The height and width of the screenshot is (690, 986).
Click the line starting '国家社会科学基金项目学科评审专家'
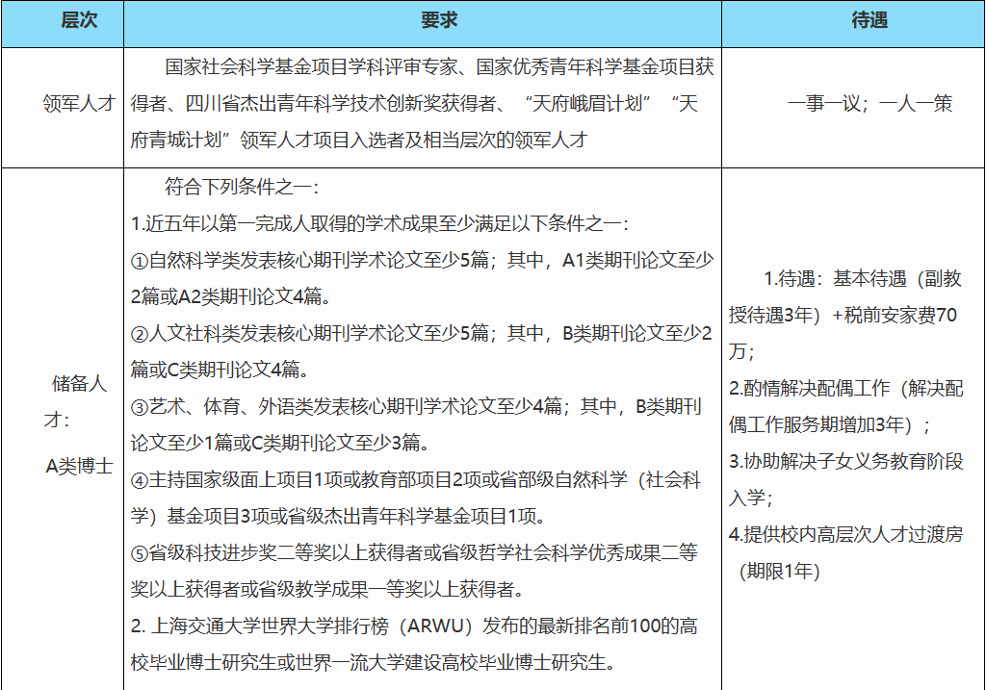439,66
